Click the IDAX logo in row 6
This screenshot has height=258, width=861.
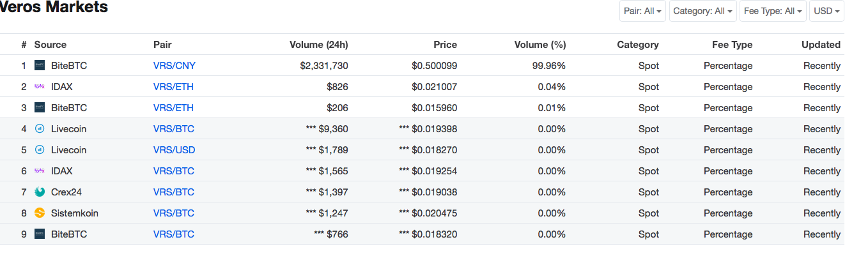tap(40, 171)
